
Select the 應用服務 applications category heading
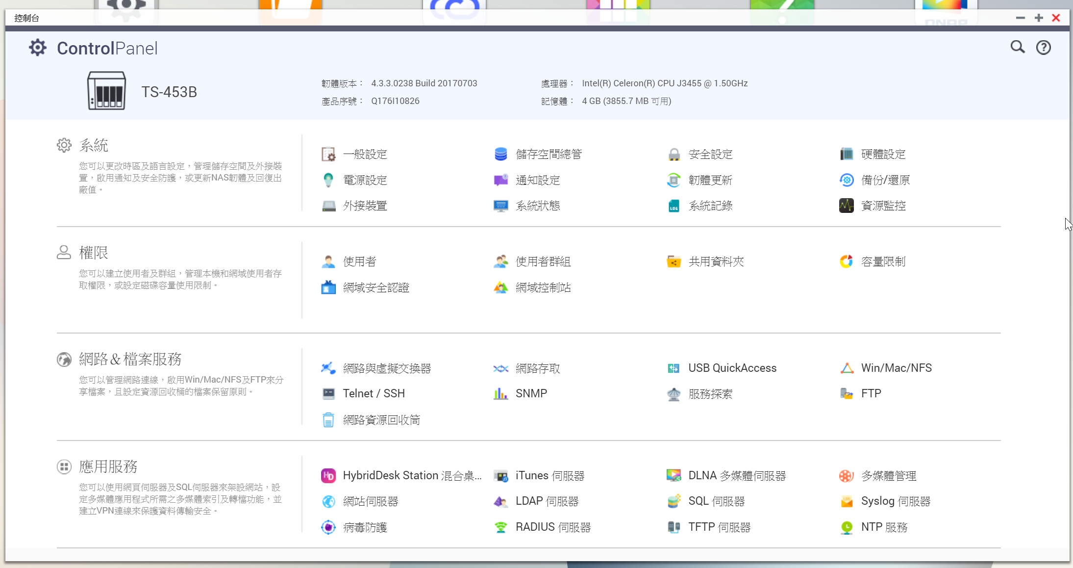tap(108, 466)
